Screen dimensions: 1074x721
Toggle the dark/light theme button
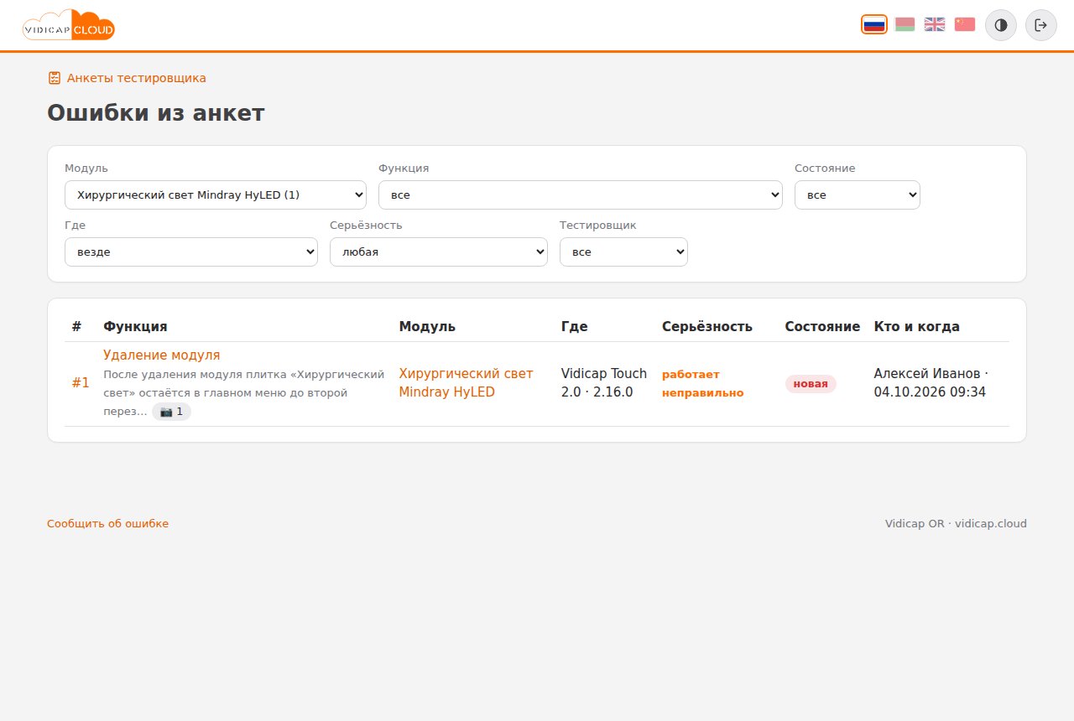click(1001, 25)
